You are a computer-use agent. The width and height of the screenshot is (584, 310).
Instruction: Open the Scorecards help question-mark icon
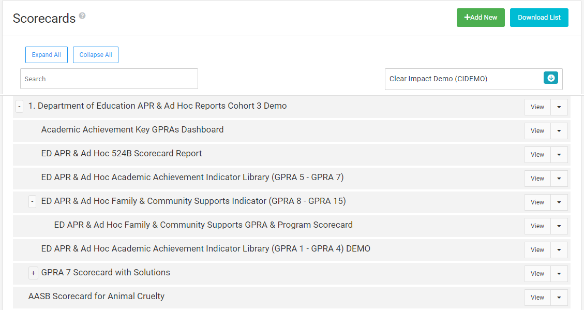tap(82, 16)
